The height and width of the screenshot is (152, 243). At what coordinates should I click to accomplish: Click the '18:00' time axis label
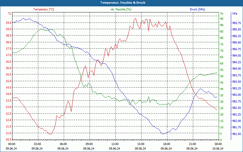(166, 144)
